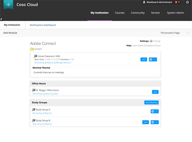Click the Settings gear icon near Change
The height and width of the screenshot is (142, 192).
(151, 41)
